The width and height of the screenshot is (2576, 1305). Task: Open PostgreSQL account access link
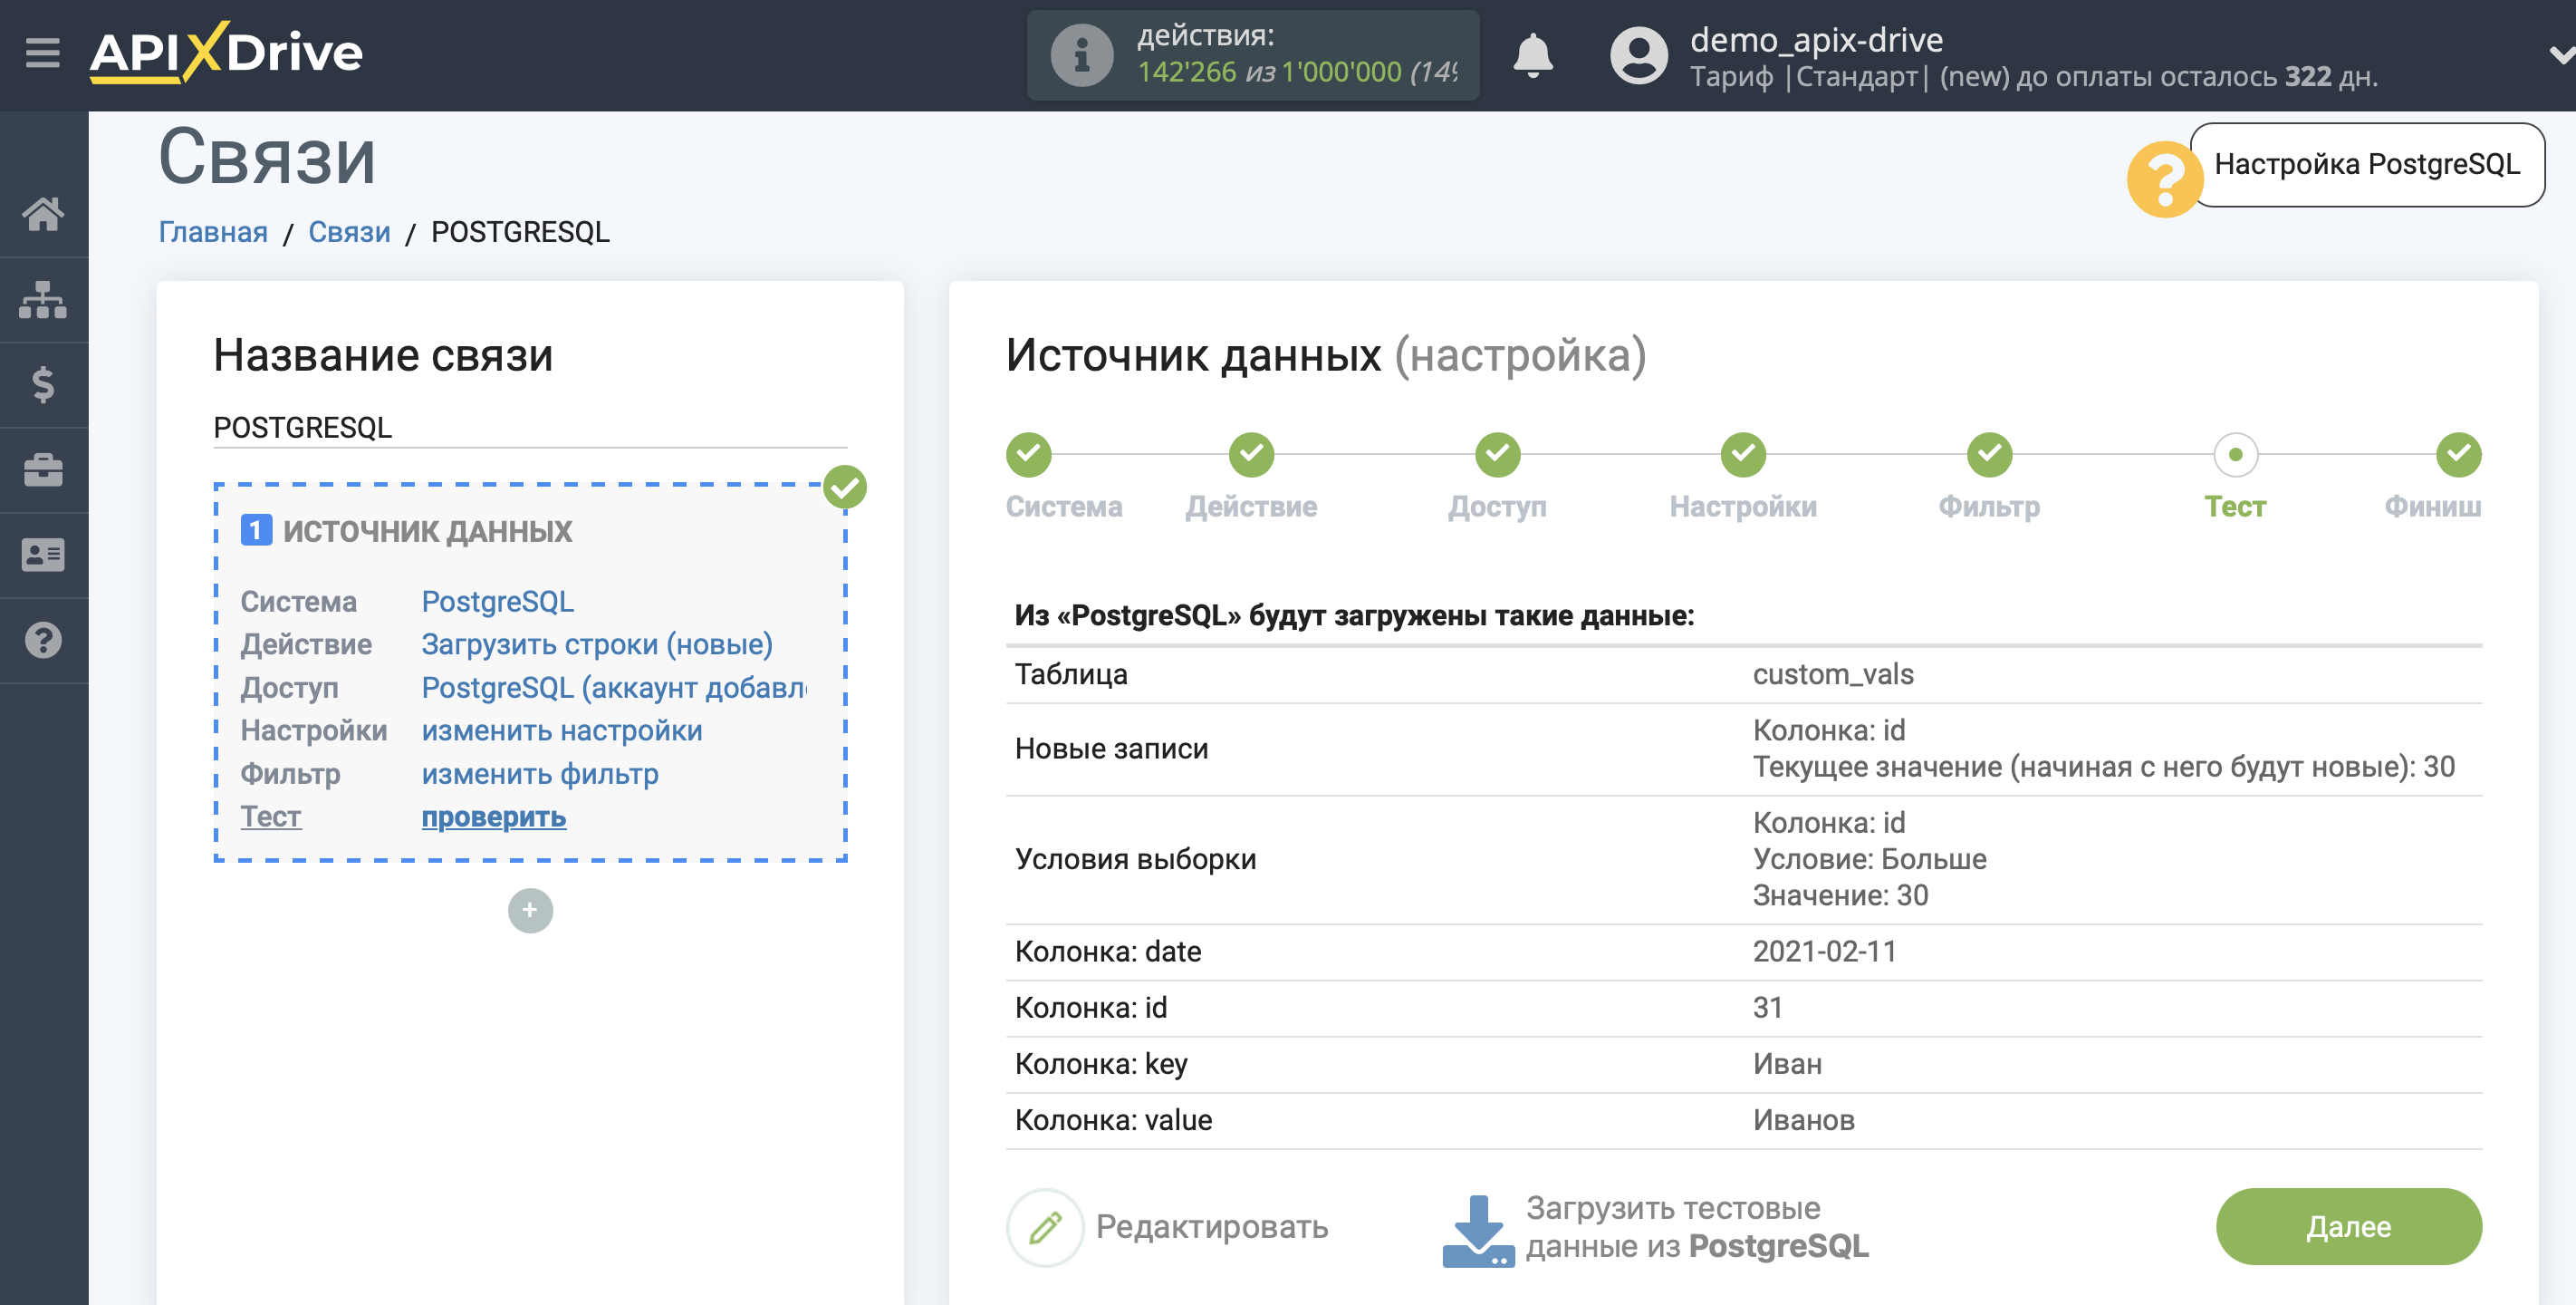tap(614, 688)
